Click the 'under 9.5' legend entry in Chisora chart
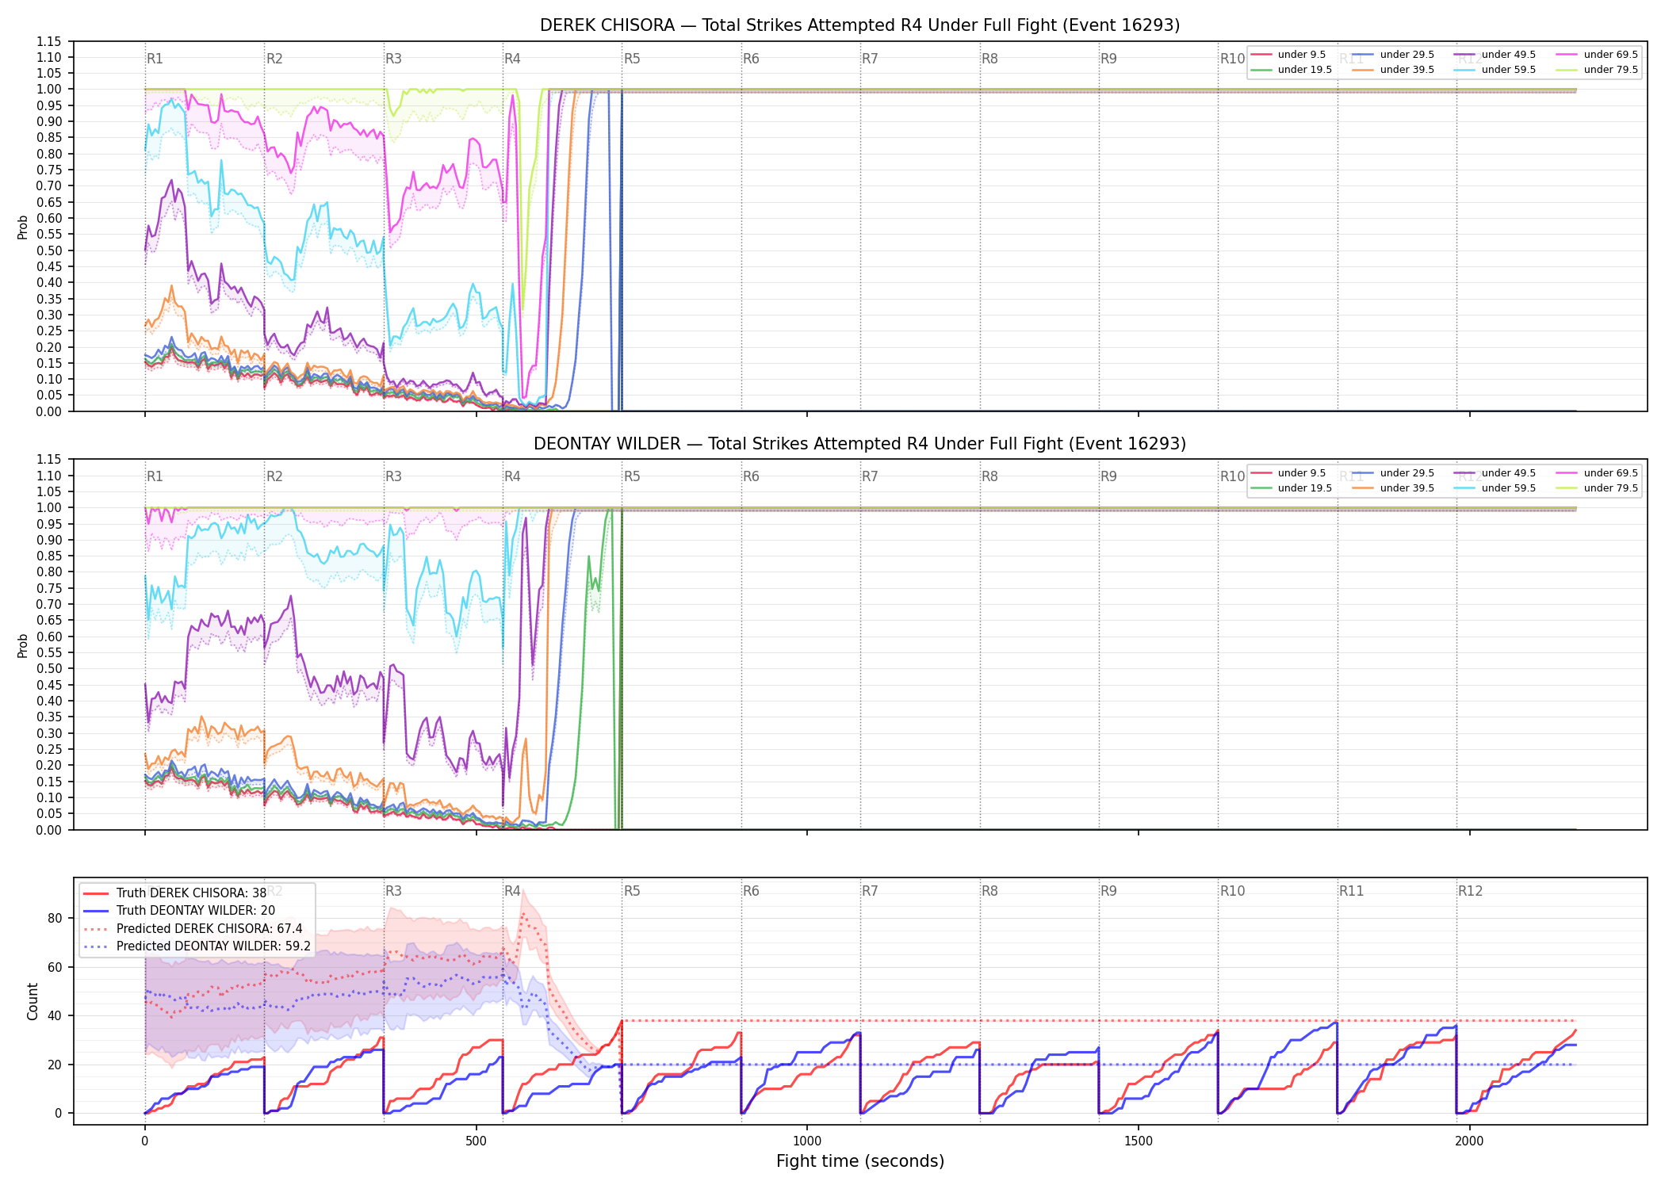 (1288, 55)
